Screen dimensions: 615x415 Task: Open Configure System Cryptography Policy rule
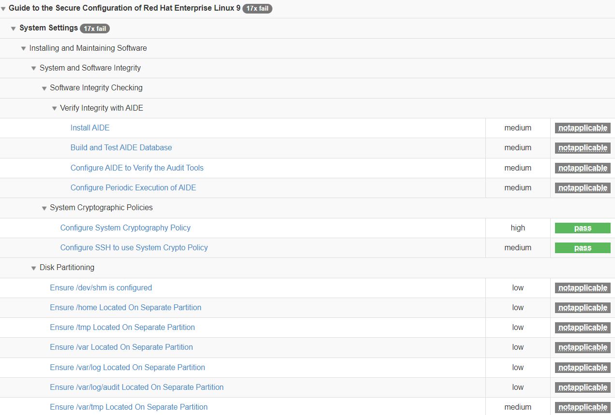125,228
